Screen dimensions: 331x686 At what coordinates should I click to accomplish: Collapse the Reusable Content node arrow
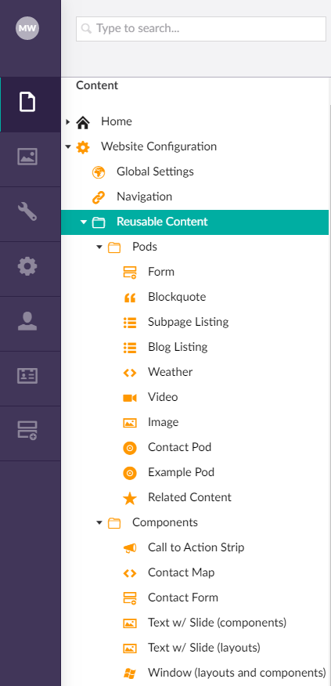pos(84,222)
